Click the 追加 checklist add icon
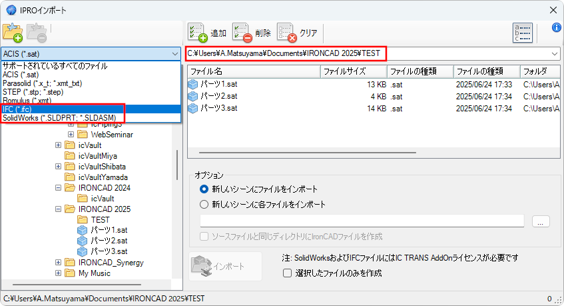The image size is (564, 306). (x=198, y=33)
